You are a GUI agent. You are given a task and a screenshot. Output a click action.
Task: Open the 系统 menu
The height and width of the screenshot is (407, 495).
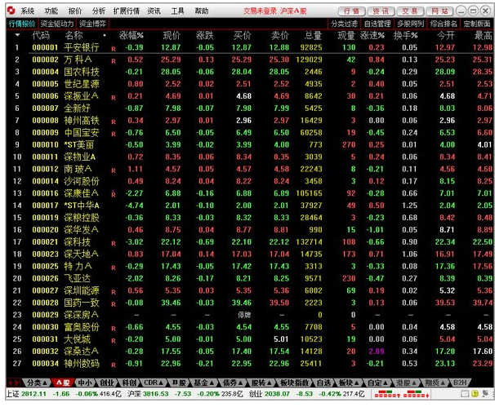pyautogui.click(x=27, y=11)
